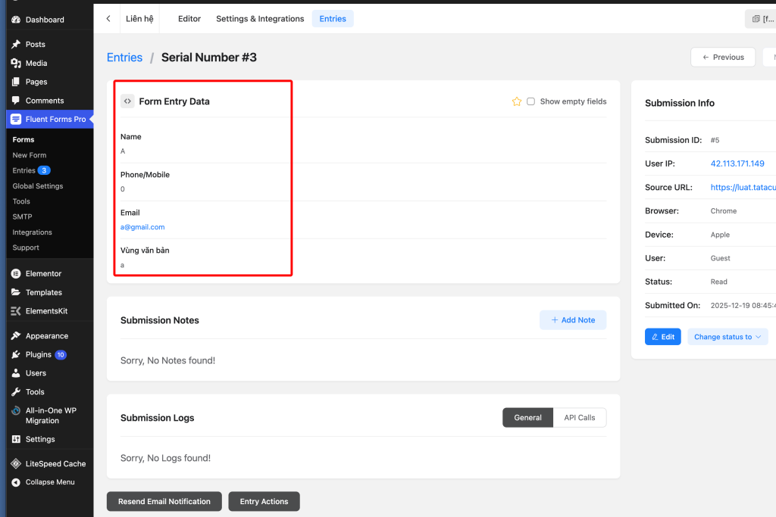
Task: Switch logs to API Calls
Action: [x=579, y=418]
